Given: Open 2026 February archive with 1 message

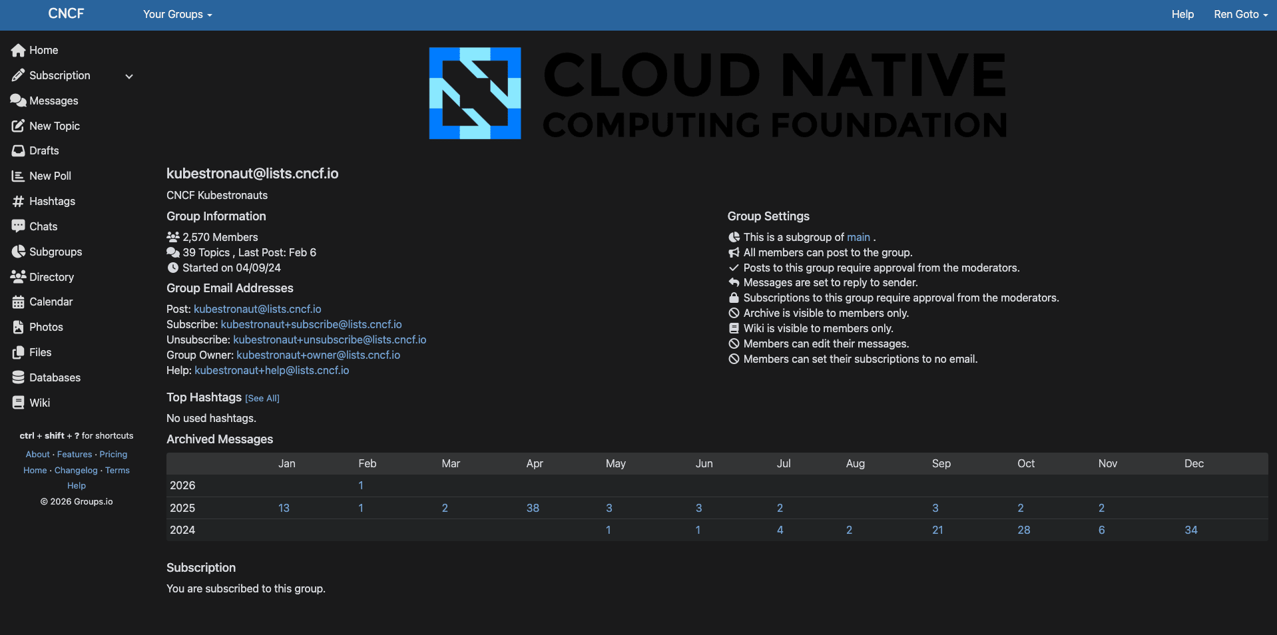Looking at the screenshot, I should point(361,485).
